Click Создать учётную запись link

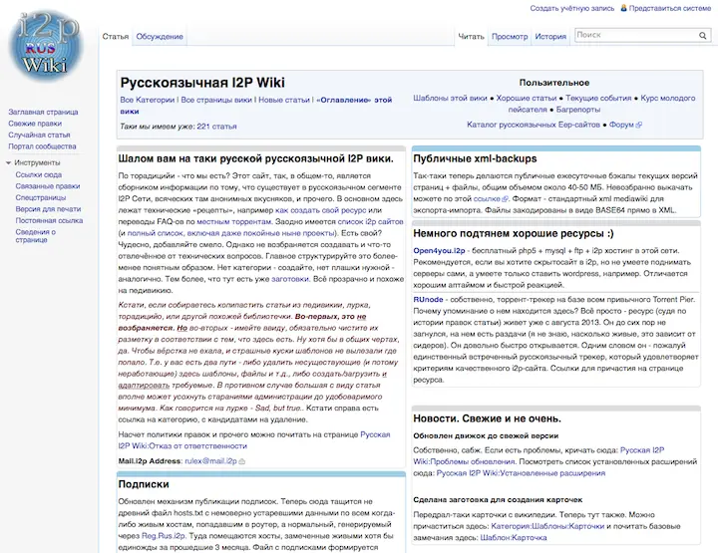coord(571,8)
